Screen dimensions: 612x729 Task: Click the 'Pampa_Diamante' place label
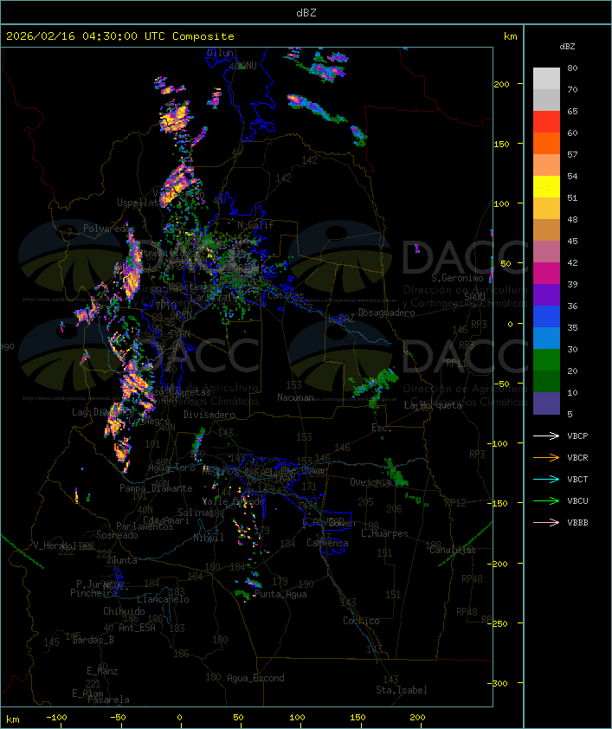(156, 488)
